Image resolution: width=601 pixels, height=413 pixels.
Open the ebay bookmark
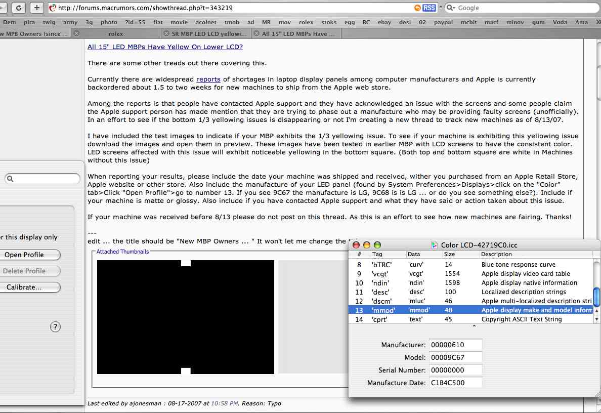(x=384, y=22)
